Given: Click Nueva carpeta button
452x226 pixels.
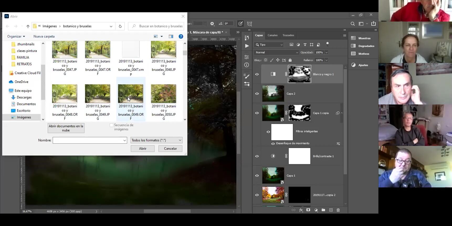Looking at the screenshot, I should click(x=44, y=36).
